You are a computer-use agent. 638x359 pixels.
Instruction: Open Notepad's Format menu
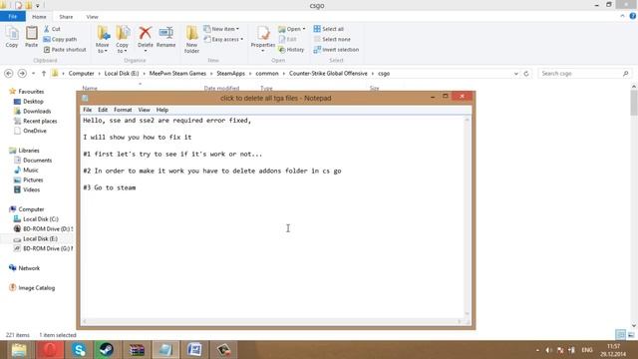[123, 110]
